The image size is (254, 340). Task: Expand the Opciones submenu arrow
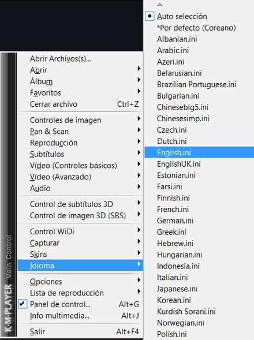(x=139, y=280)
